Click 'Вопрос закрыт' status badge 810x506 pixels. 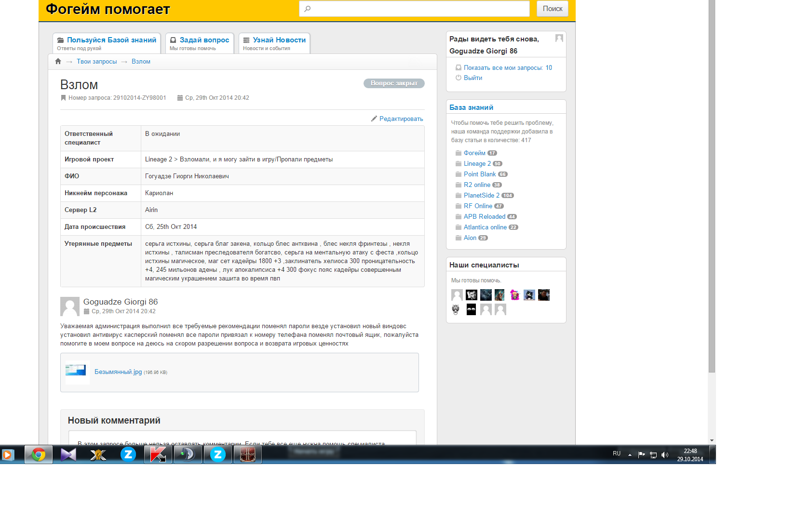pos(394,83)
